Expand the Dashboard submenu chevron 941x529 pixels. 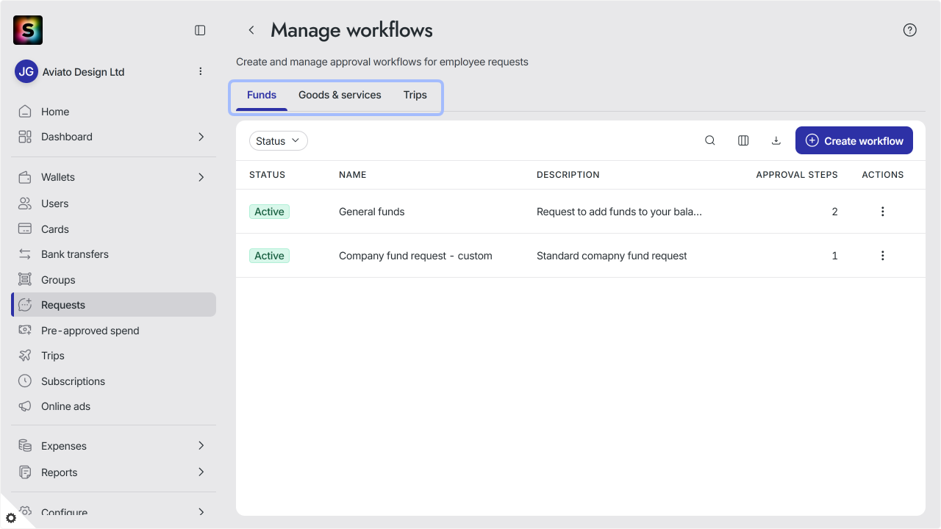click(x=201, y=137)
